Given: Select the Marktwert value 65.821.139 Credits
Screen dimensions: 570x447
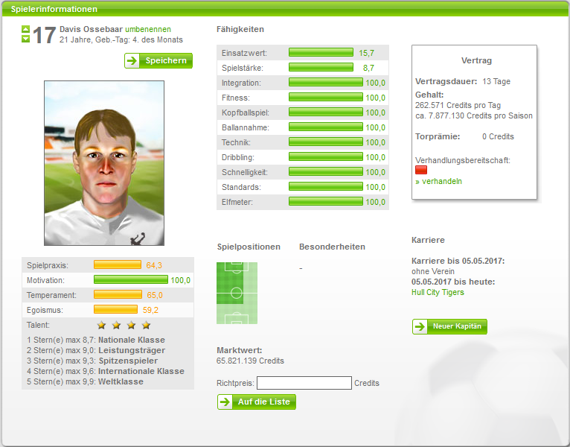Looking at the screenshot, I should [x=250, y=361].
